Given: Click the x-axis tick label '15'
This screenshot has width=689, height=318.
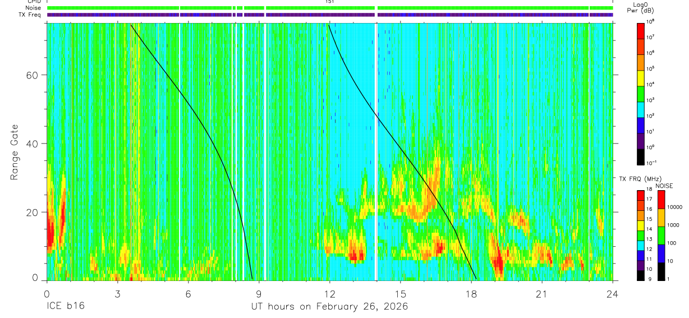Looking at the screenshot, I should coord(401,294).
